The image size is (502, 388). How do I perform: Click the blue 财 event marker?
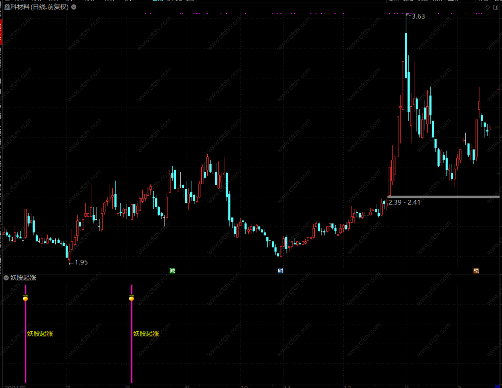[281, 271]
